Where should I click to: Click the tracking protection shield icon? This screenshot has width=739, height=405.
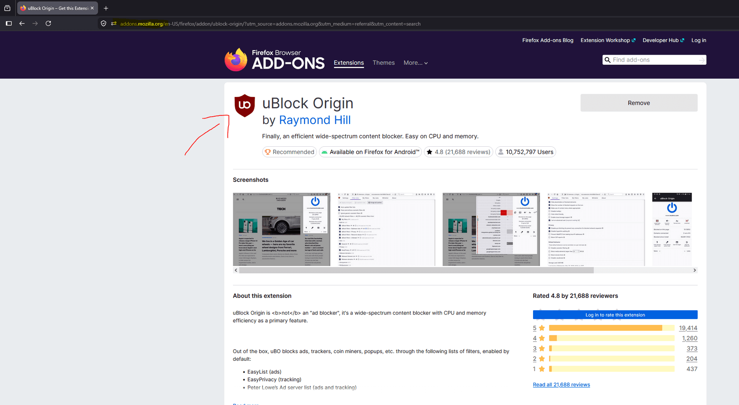point(104,23)
